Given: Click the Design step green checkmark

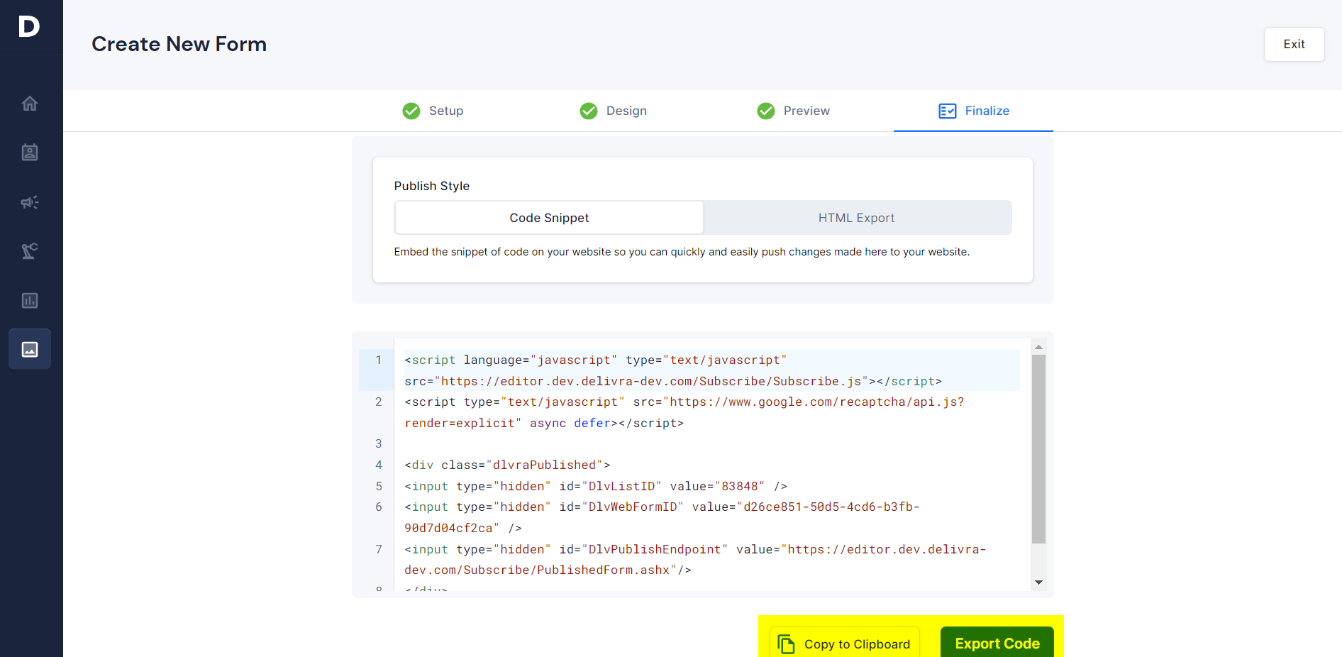Looking at the screenshot, I should [589, 111].
